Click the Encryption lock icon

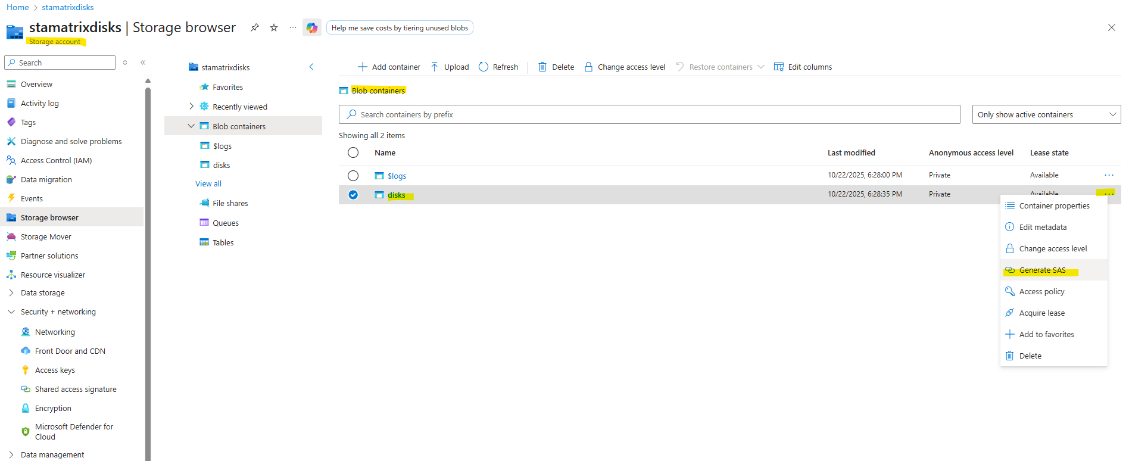pos(26,408)
